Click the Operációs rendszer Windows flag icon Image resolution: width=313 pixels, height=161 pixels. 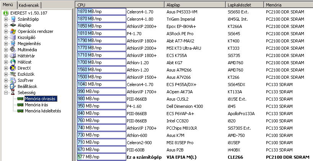13,31
